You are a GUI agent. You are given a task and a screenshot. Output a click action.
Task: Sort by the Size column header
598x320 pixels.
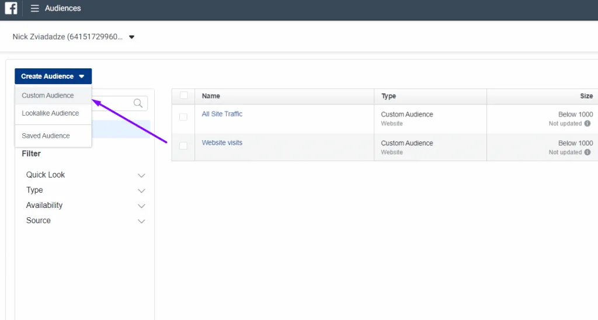click(586, 96)
